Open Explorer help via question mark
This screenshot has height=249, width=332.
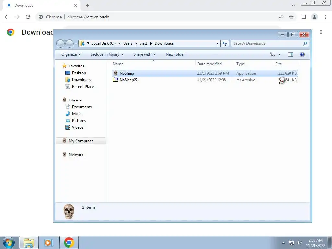[302, 54]
